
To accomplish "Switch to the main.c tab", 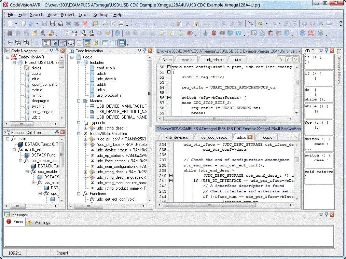I will point(187,59).
